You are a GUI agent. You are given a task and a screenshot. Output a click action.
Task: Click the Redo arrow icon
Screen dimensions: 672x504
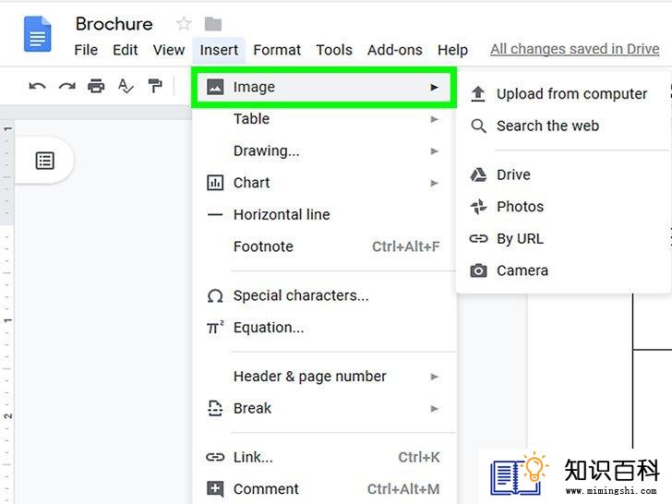[x=66, y=86]
